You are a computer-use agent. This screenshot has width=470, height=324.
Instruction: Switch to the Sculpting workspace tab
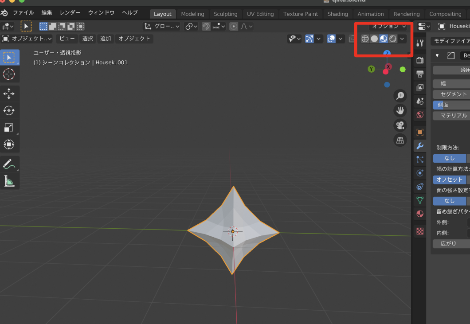(225, 14)
